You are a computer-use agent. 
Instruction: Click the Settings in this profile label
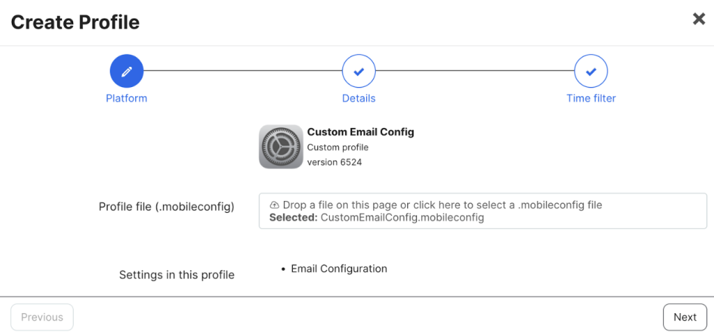(x=176, y=275)
